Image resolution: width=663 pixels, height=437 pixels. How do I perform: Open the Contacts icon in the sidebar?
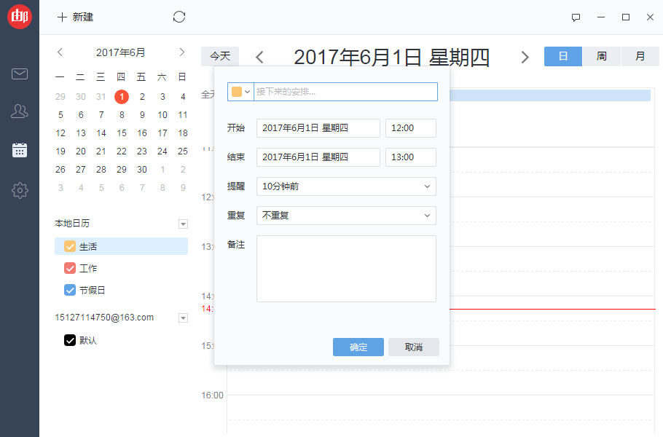pos(19,111)
